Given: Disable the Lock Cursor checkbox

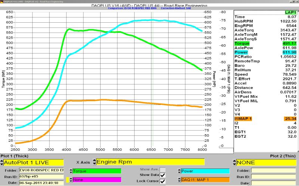Looking at the screenshot, I should (163, 181).
